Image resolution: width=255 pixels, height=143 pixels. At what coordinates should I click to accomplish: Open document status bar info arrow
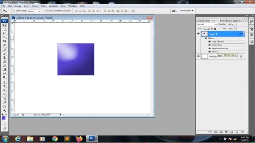tap(61, 115)
